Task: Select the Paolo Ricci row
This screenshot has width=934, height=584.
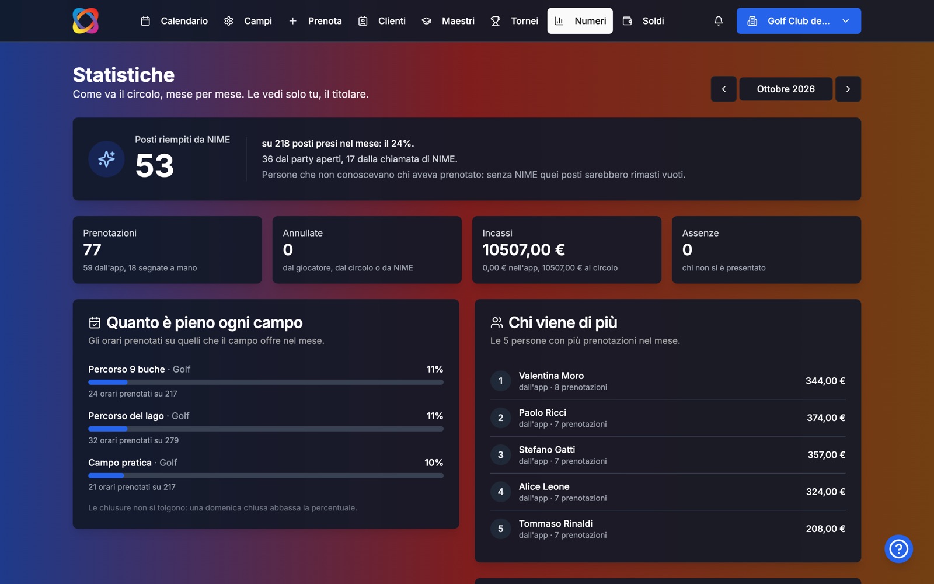Action: point(668,418)
